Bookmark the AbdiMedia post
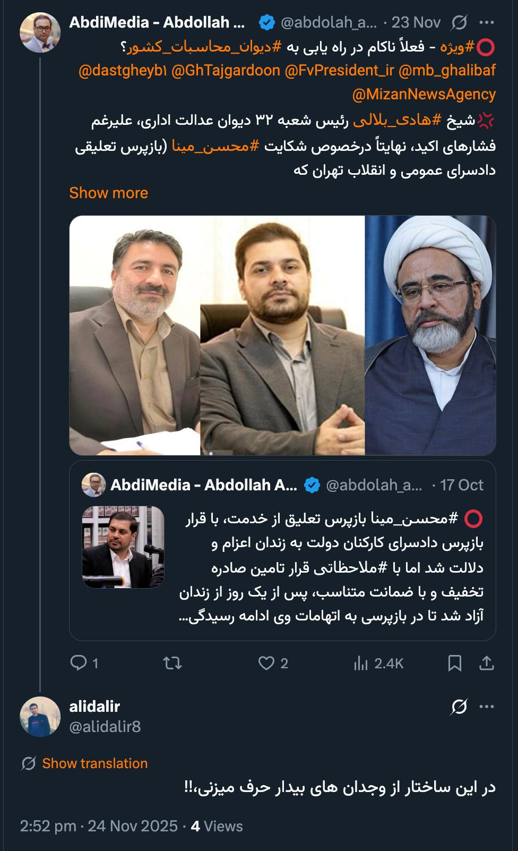The image size is (518, 851). pyautogui.click(x=455, y=662)
